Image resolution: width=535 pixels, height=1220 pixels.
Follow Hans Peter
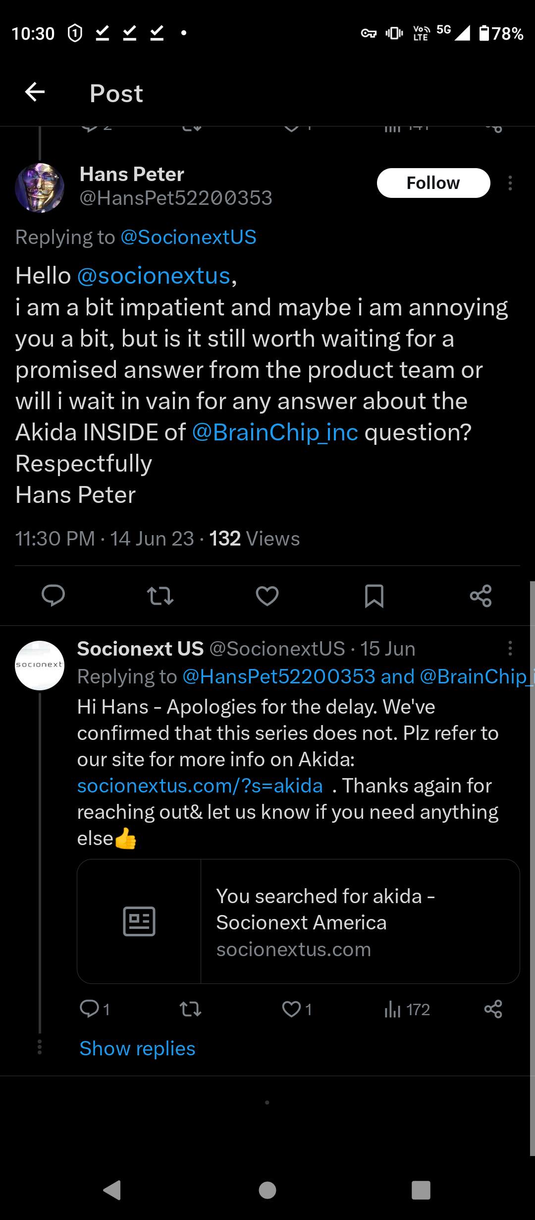pos(433,183)
